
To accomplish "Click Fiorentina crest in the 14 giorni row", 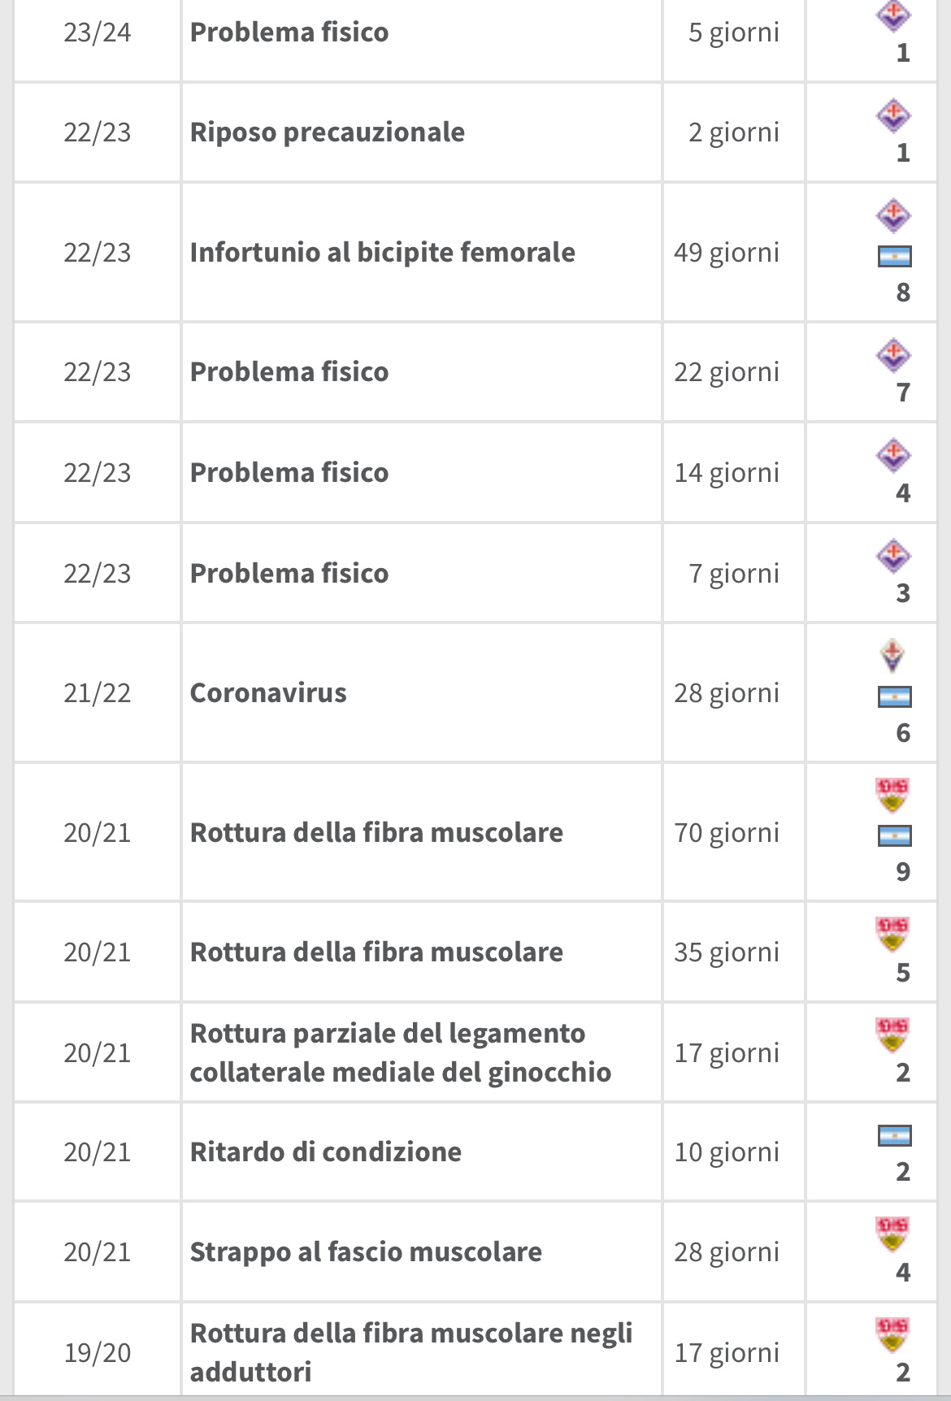I will 893,456.
